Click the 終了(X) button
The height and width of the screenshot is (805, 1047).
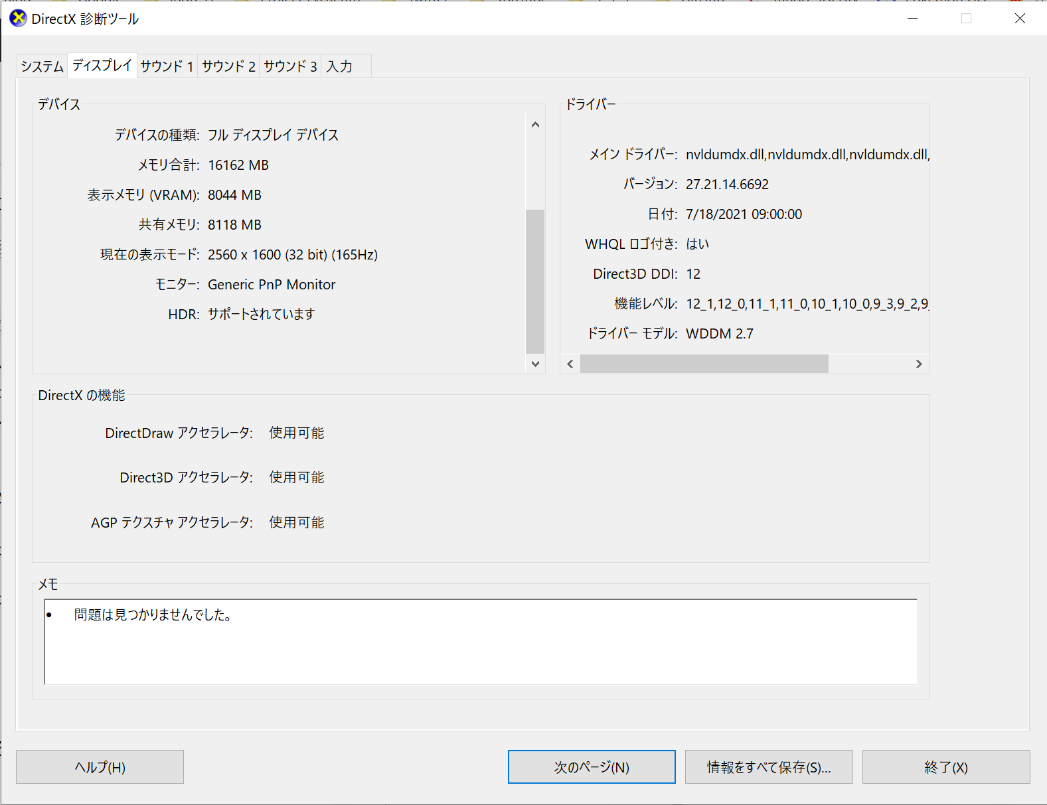[946, 767]
